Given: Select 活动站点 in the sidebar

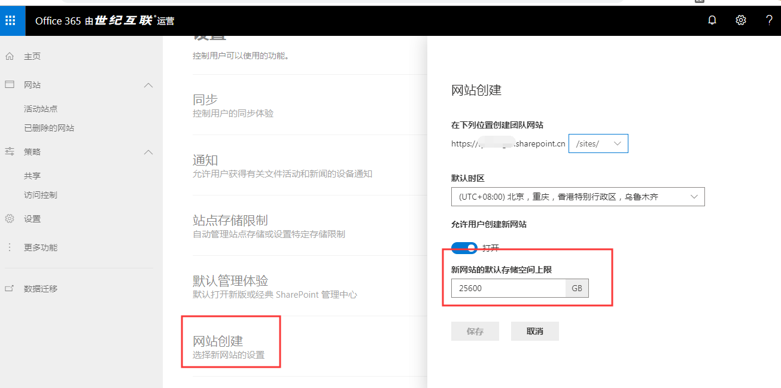Looking at the screenshot, I should click(x=41, y=109).
